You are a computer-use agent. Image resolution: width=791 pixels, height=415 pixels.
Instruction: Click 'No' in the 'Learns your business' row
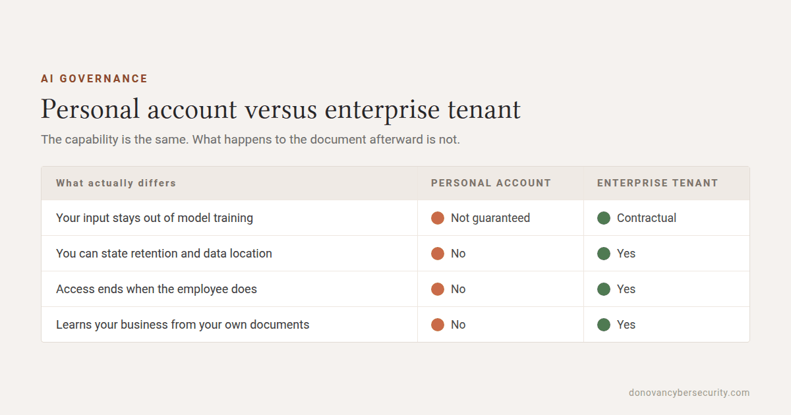point(458,325)
